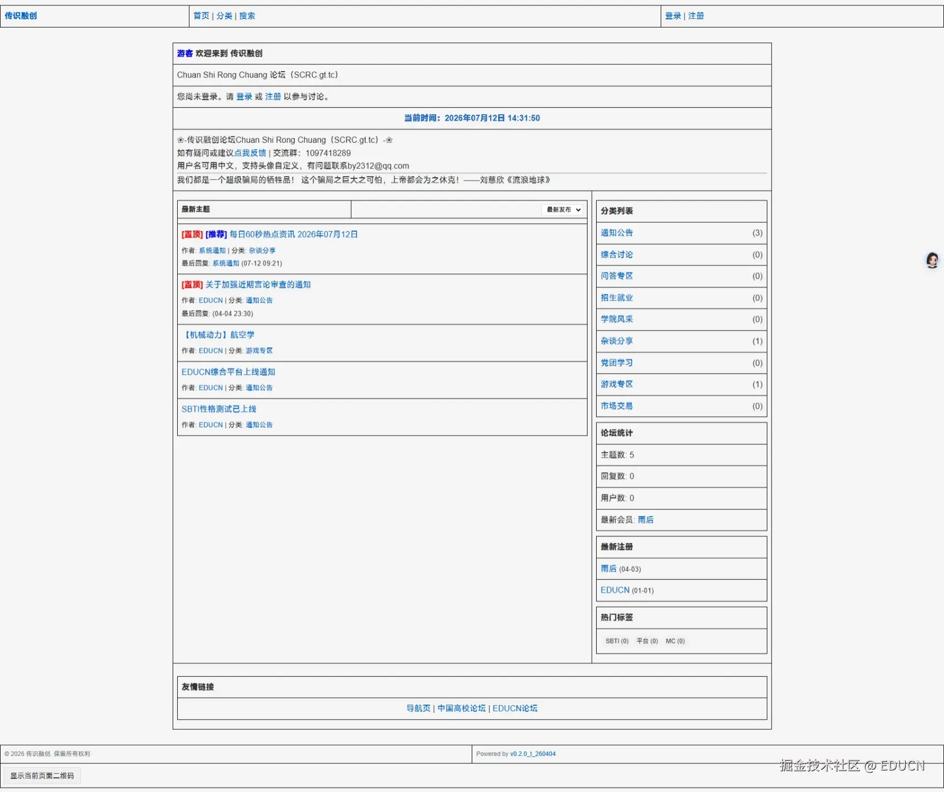The width and height of the screenshot is (944, 792).
Task: Click the 传识融创 site logo link
Action: coord(21,16)
